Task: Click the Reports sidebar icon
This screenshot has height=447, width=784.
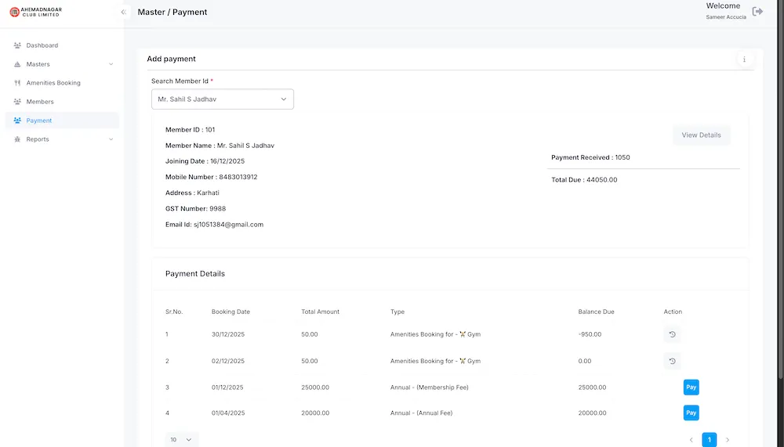Action: tap(17, 139)
